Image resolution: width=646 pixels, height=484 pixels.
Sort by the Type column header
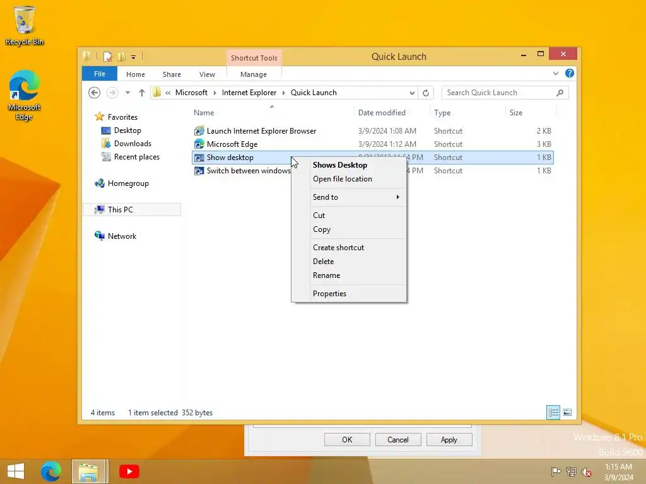point(467,112)
